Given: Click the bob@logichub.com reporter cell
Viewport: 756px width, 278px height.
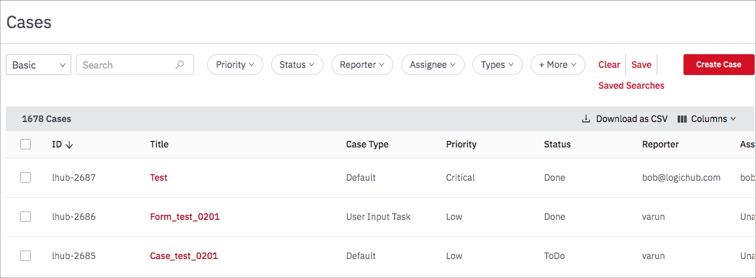Looking at the screenshot, I should pos(682,178).
